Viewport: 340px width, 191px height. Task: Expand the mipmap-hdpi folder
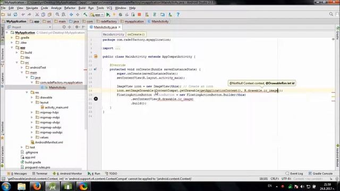[x=32, y=112]
